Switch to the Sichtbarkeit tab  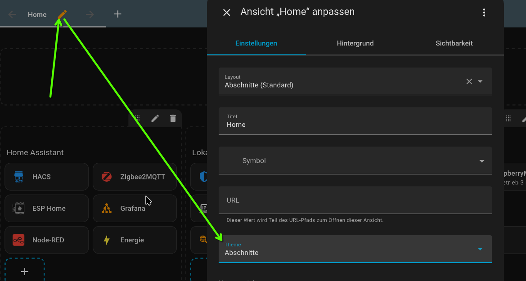[x=454, y=44]
